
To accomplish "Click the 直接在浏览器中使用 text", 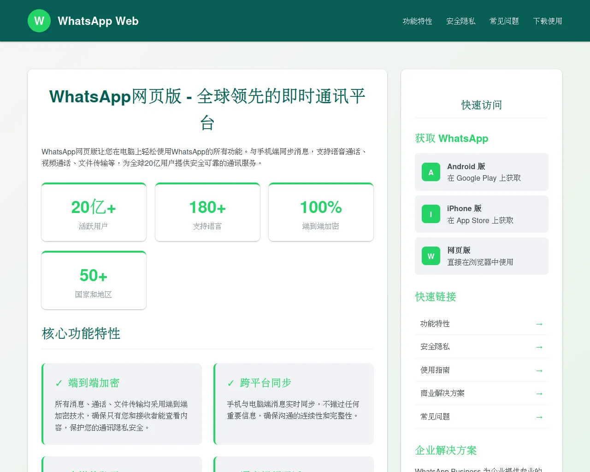I will (x=480, y=262).
